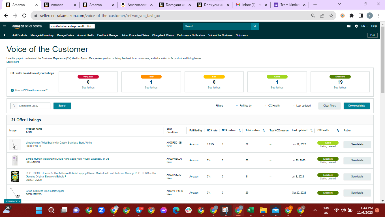Expand the Fulfilled by filter dropdown
The height and width of the screenshot is (217, 385).
click(244, 106)
